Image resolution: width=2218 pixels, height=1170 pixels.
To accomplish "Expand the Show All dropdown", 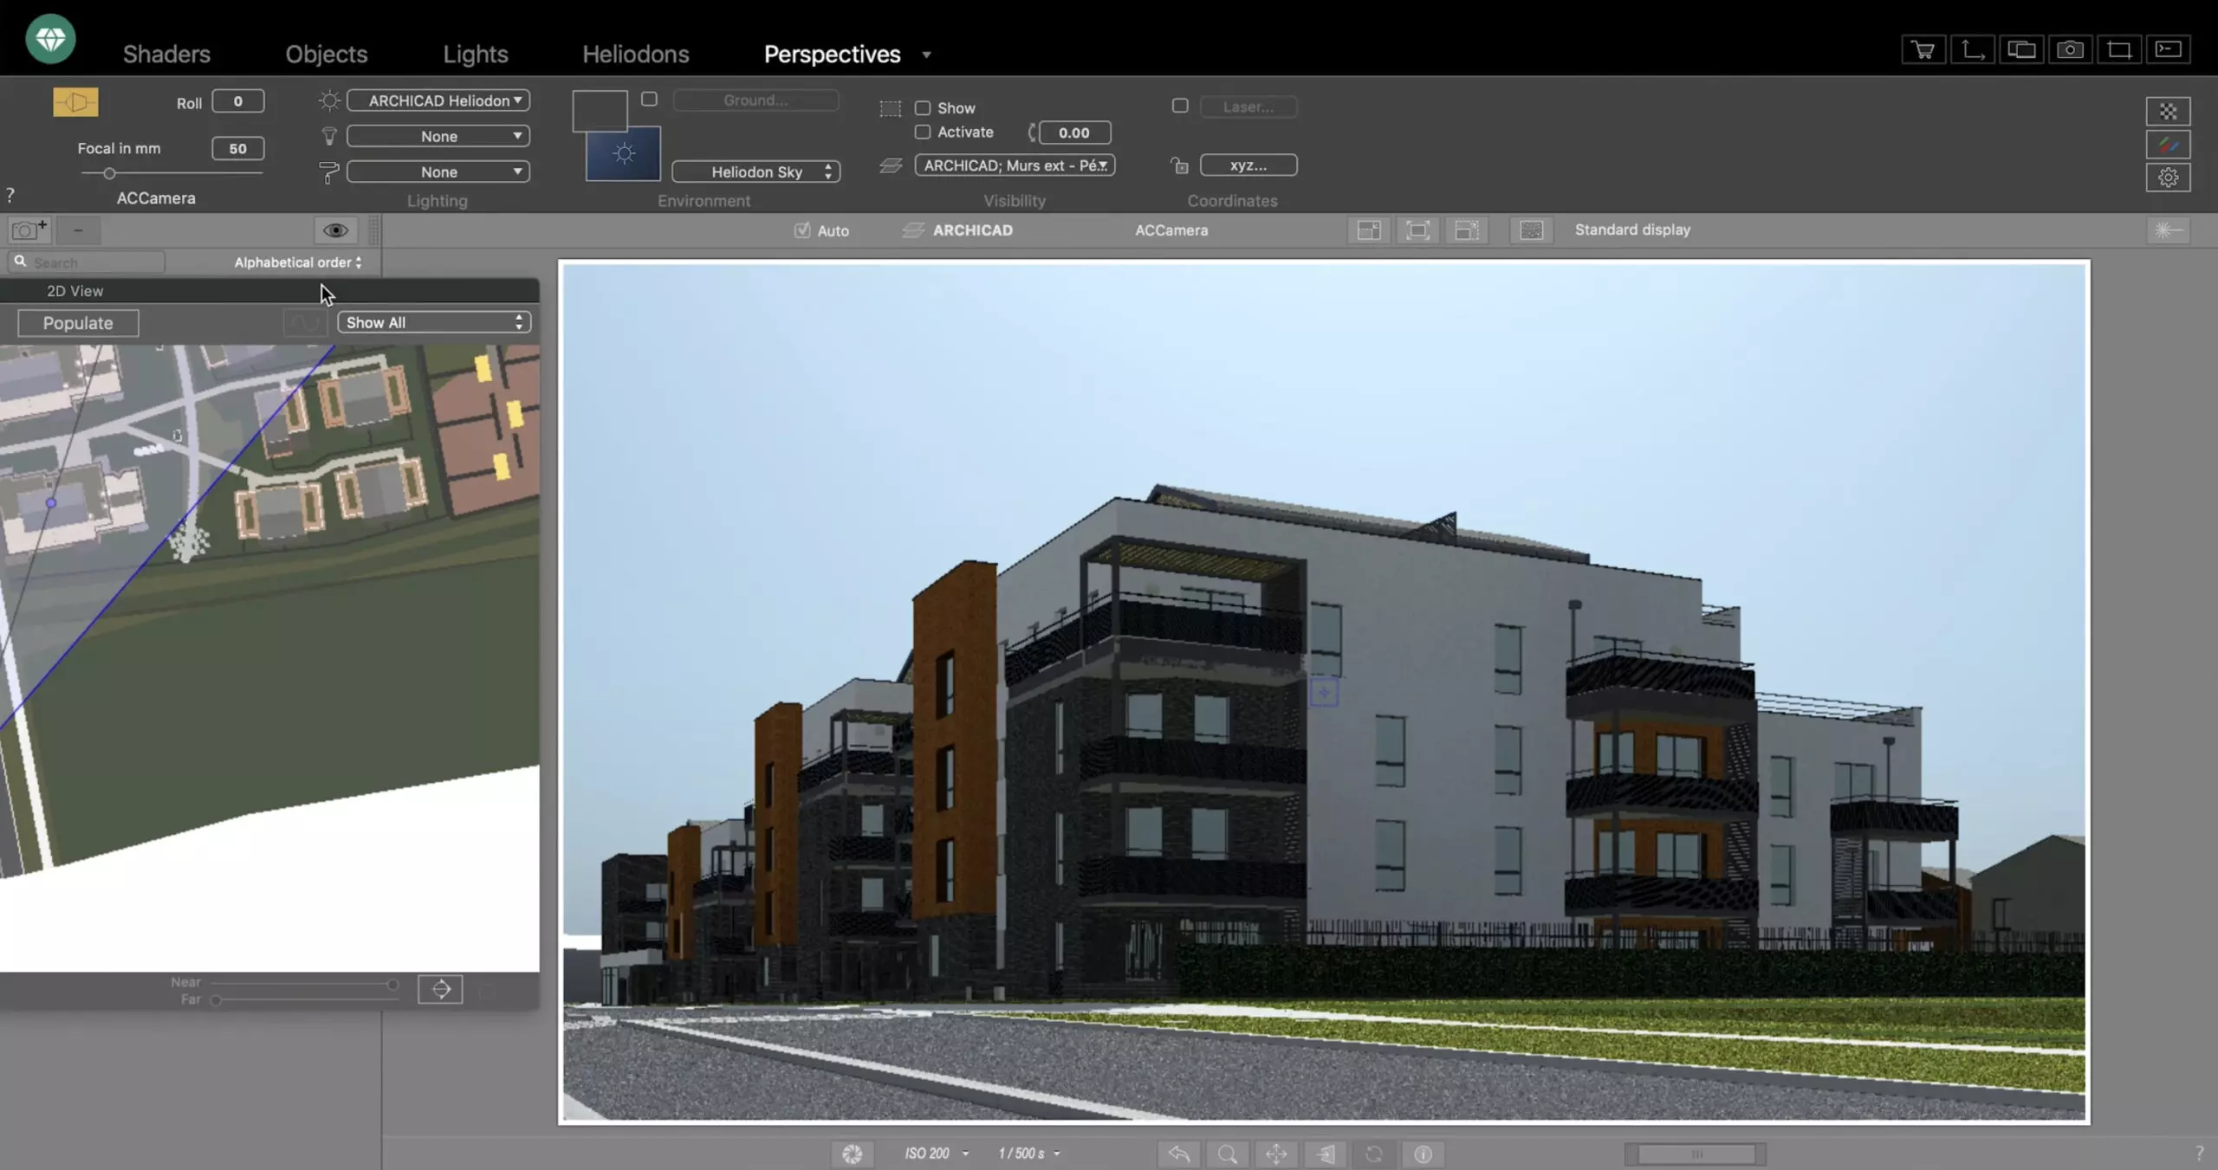I will pos(434,322).
